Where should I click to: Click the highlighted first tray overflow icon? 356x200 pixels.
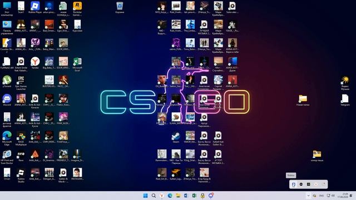(294, 184)
